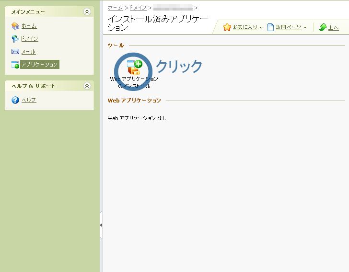Open the ヘルプ link
This screenshot has height=272, width=349.
(29, 100)
